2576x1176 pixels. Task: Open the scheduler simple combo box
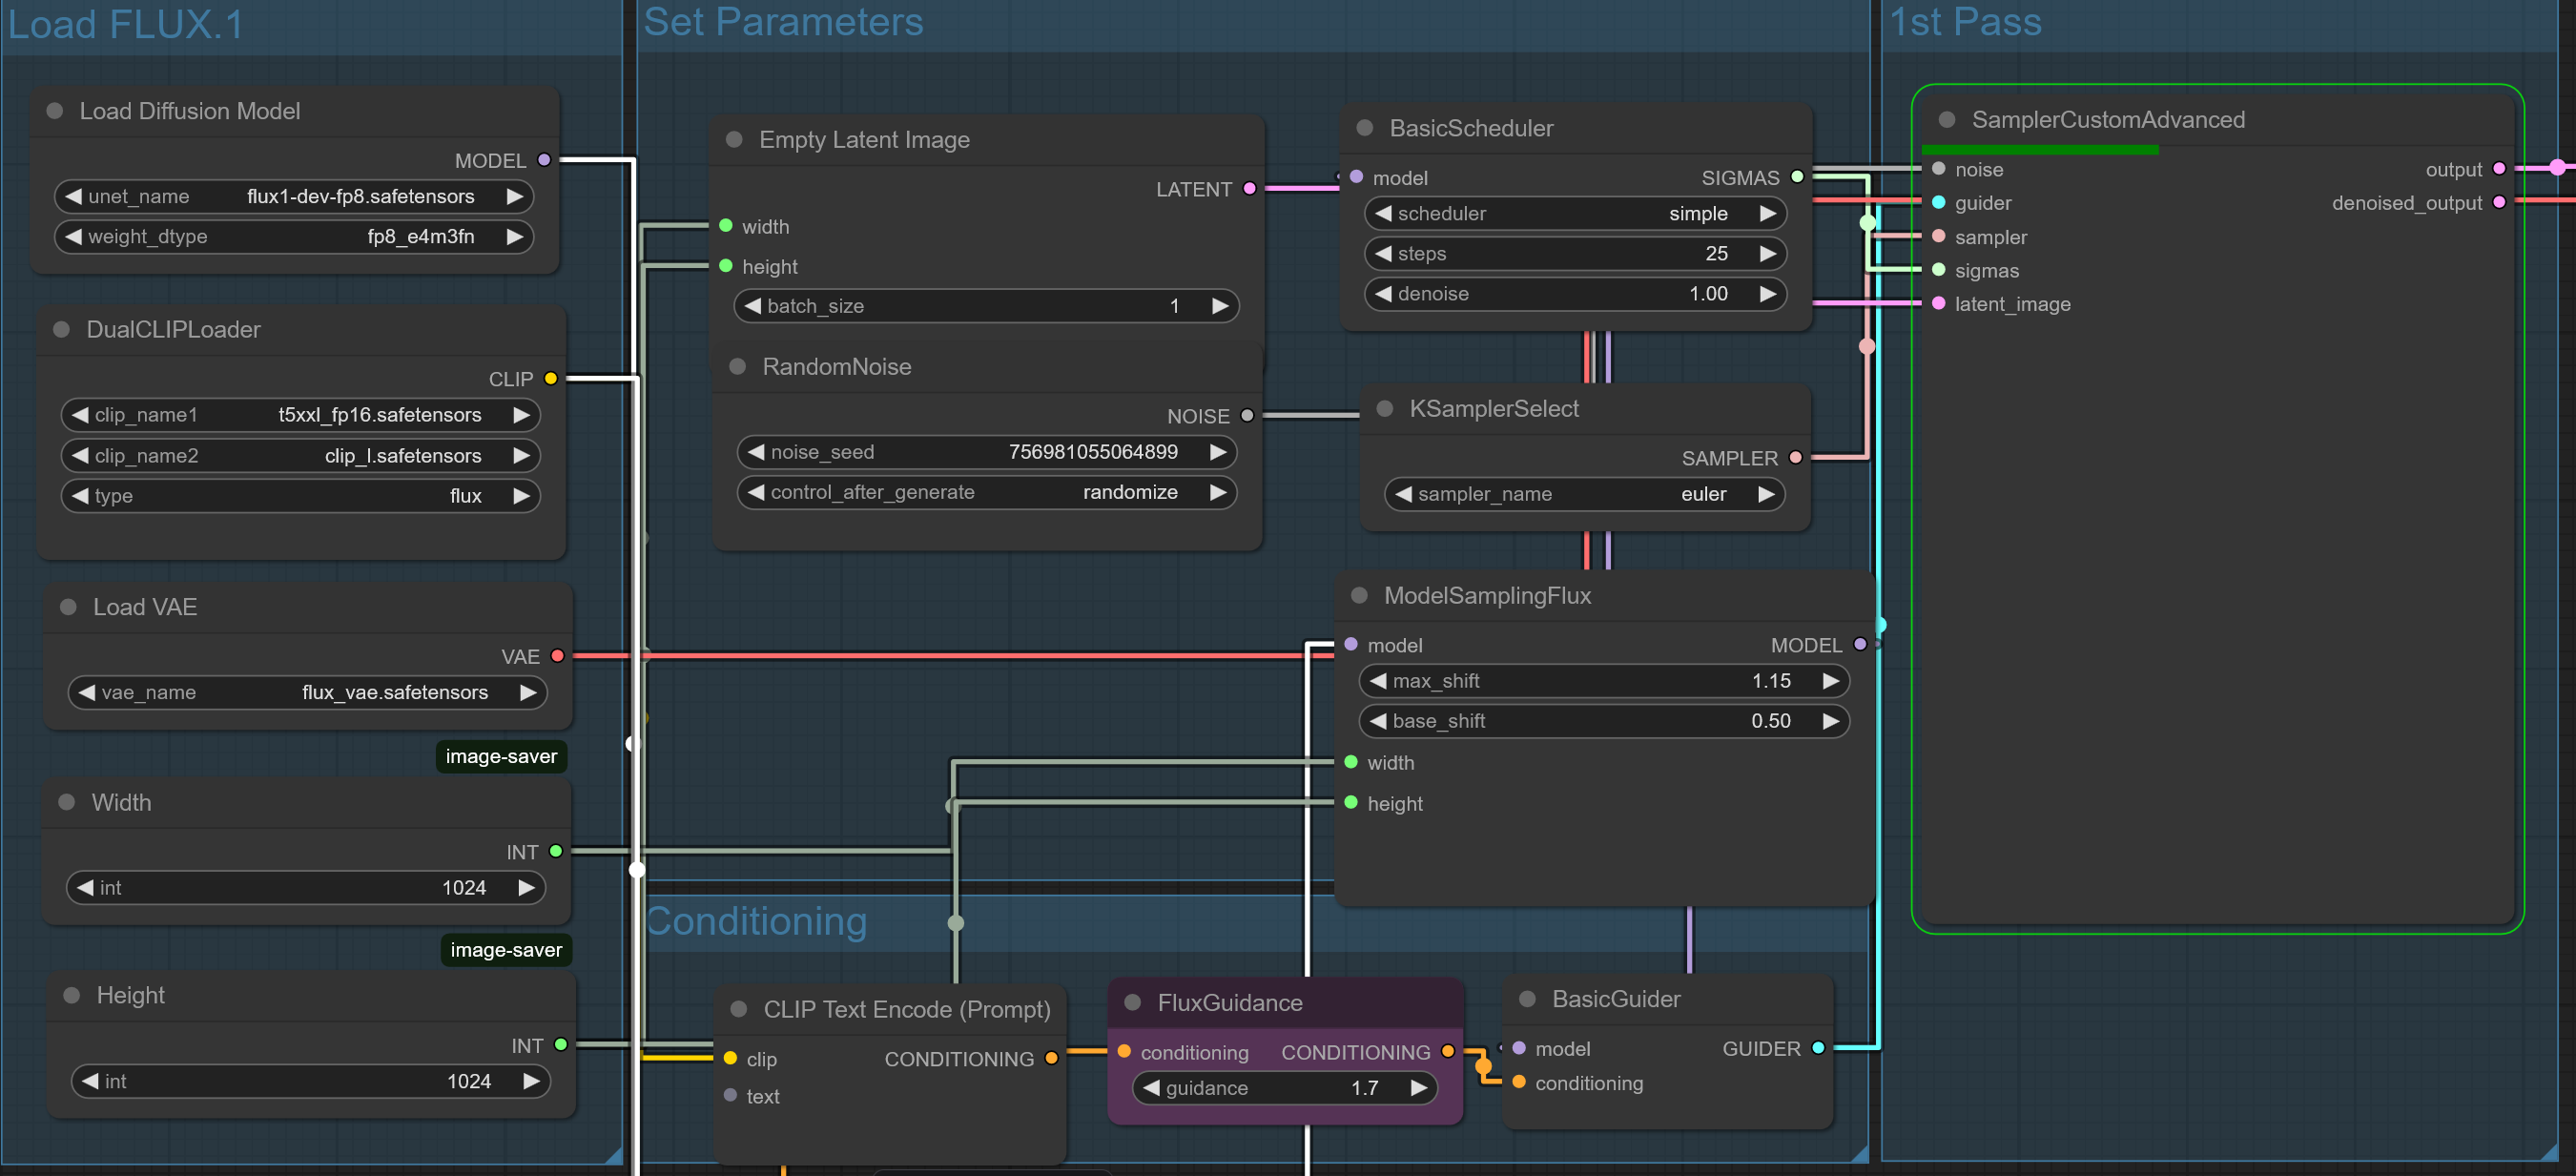tap(1574, 214)
